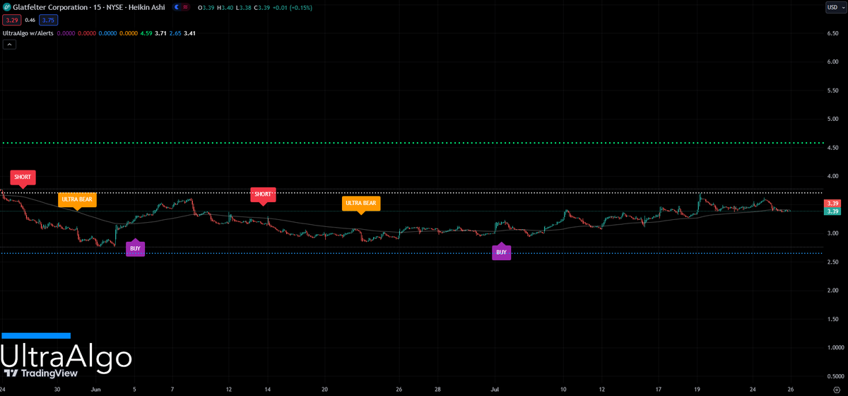Image resolution: width=848 pixels, height=396 pixels.
Task: Click the 0.46 spread value
Action: [30, 21]
